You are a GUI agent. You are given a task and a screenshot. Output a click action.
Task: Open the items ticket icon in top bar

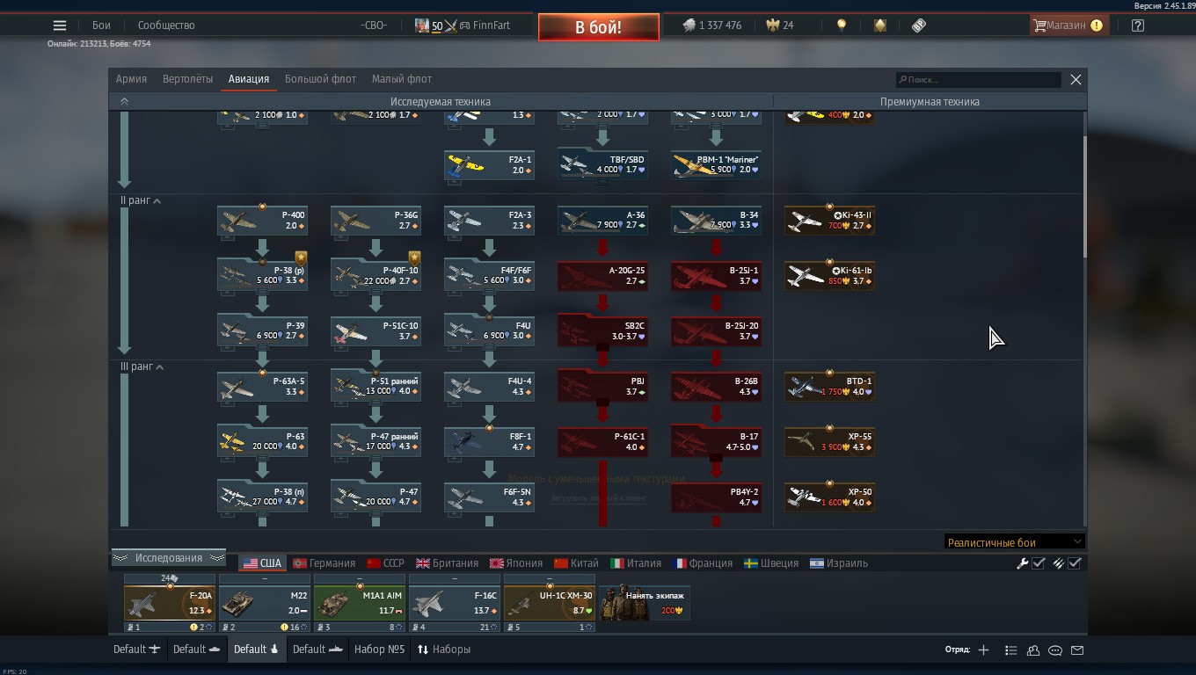(919, 25)
